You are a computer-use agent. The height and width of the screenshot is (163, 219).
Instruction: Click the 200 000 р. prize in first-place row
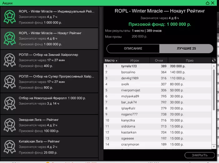[178, 66]
